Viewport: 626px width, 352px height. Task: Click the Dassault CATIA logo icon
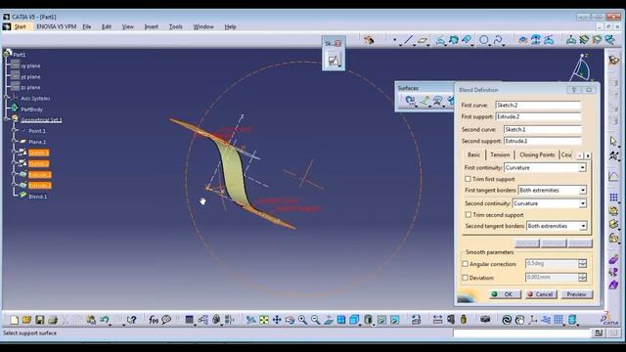(x=609, y=319)
